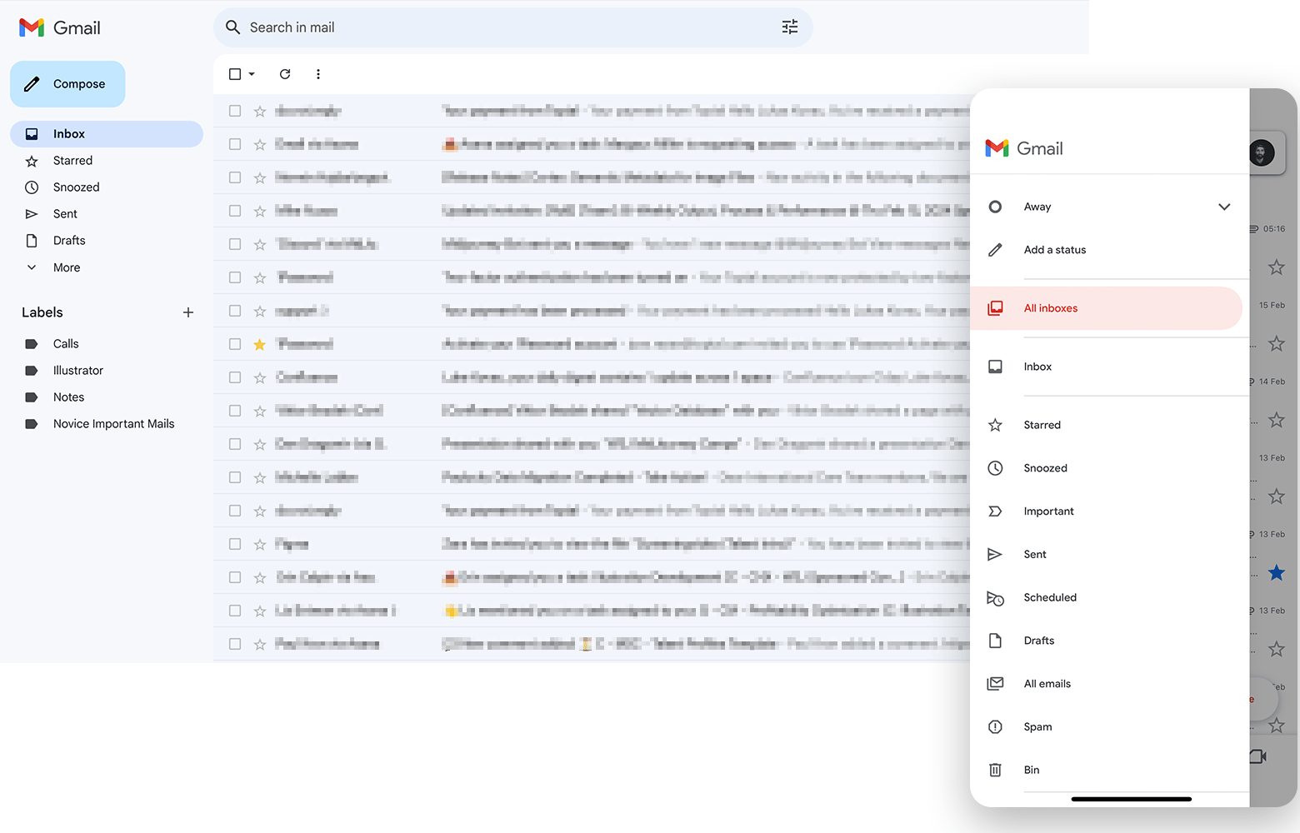Select All inboxes from the overlay menu
The height and width of the screenshot is (833, 1300).
(x=1050, y=307)
